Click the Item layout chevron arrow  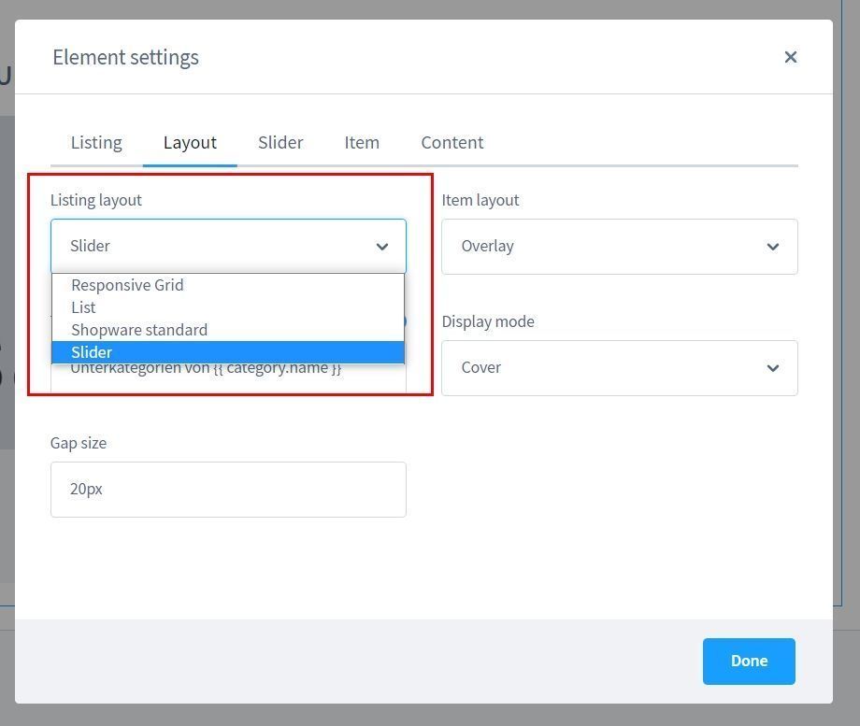click(772, 247)
